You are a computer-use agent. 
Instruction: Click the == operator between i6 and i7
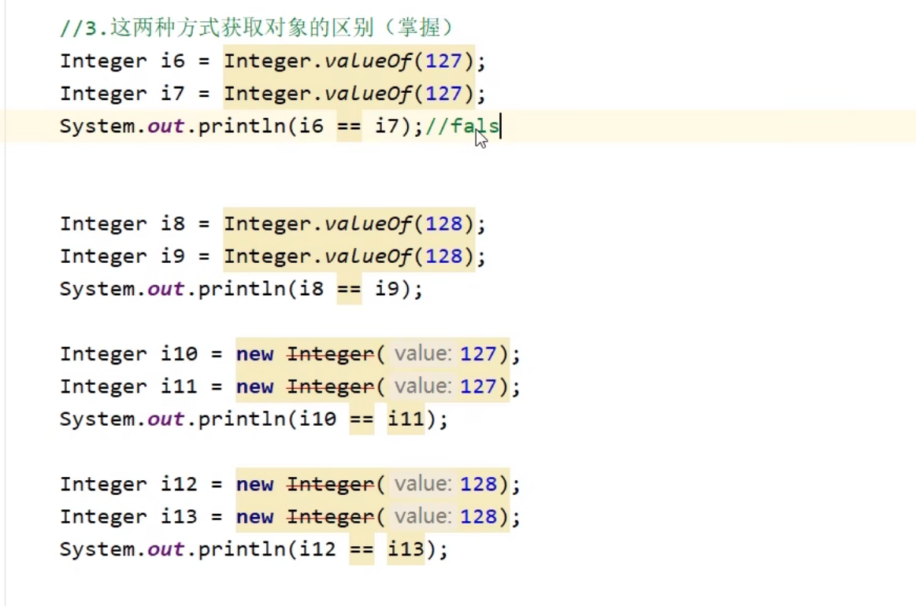point(350,126)
